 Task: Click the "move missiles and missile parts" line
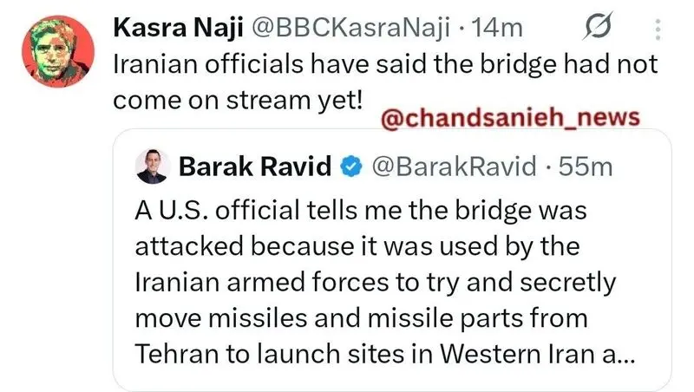[361, 318]
